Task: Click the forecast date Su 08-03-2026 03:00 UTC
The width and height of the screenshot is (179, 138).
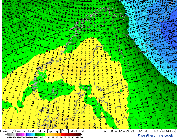Action: [x=139, y=131]
